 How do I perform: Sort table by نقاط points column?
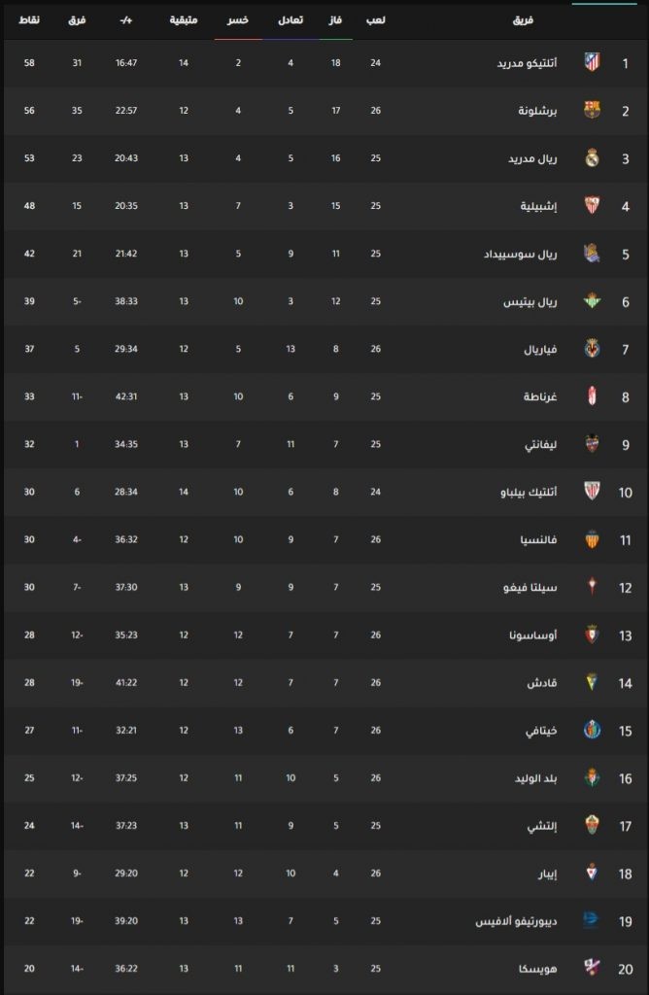click(x=29, y=20)
